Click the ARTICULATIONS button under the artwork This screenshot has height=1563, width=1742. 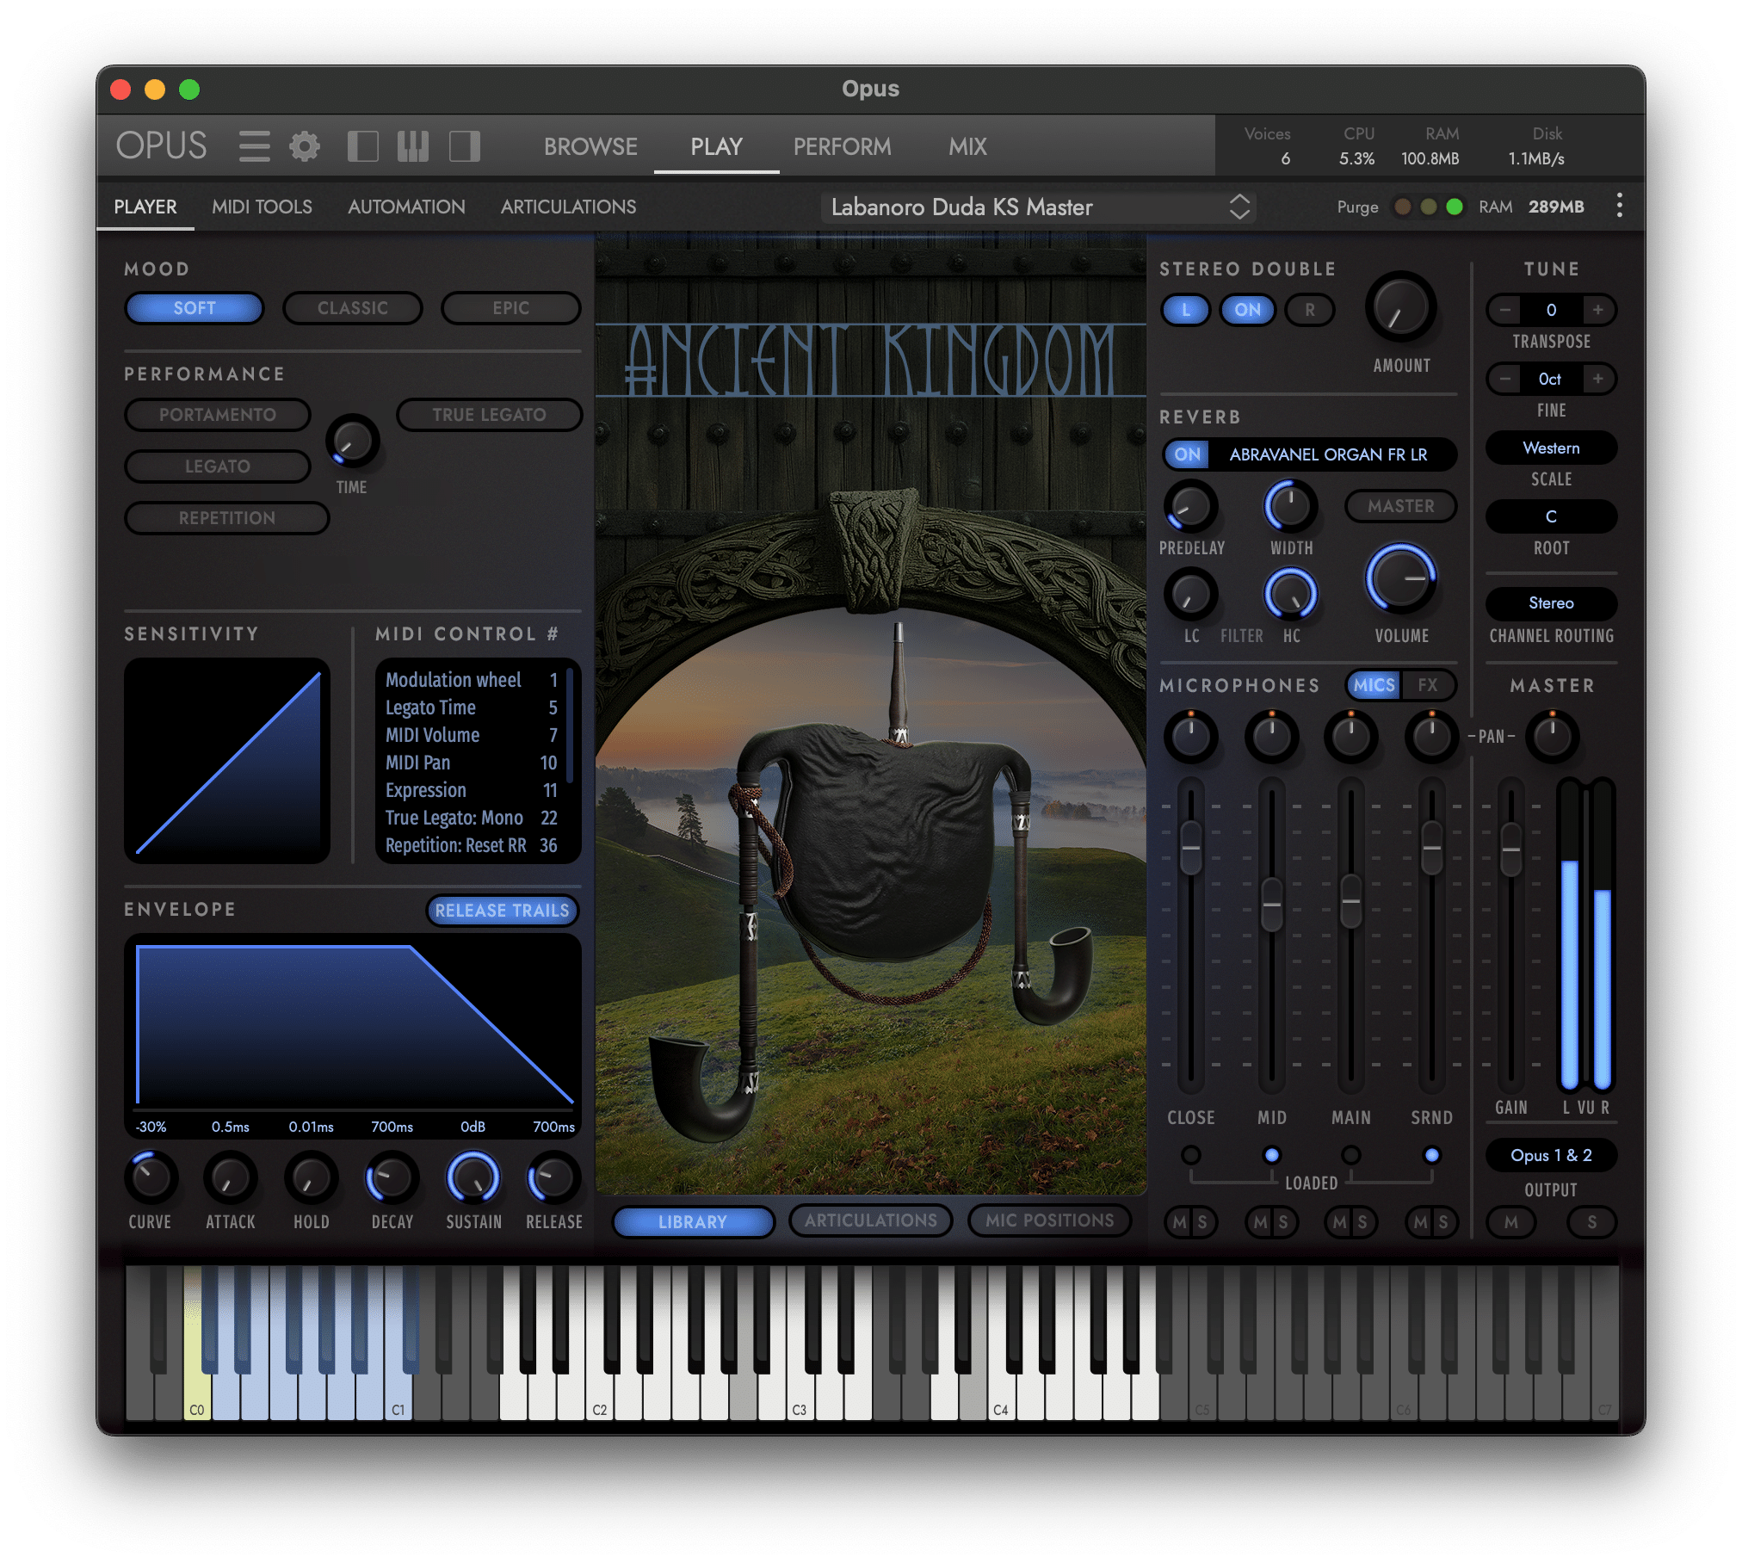pos(870,1220)
